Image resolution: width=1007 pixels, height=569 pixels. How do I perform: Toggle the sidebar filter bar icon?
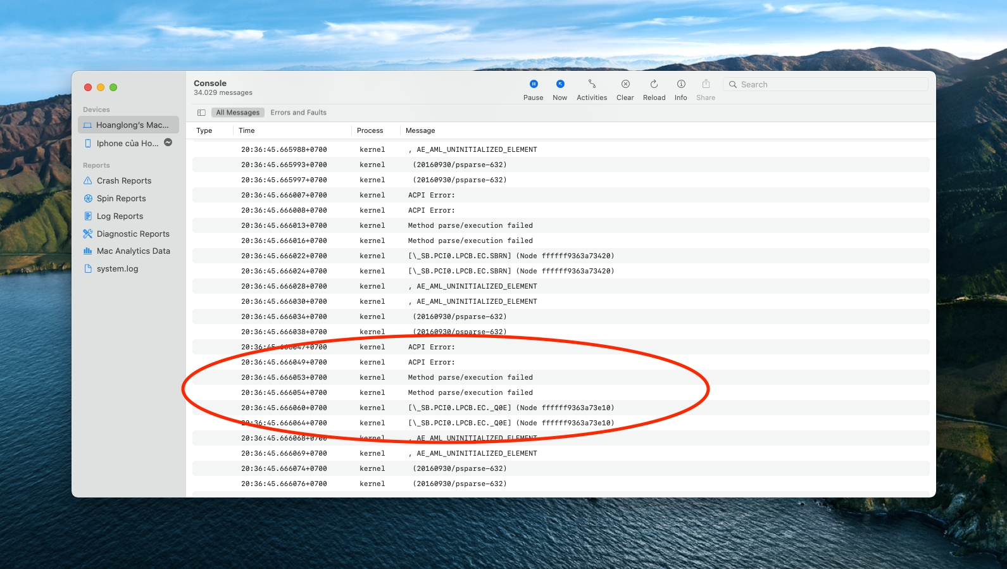coord(201,113)
